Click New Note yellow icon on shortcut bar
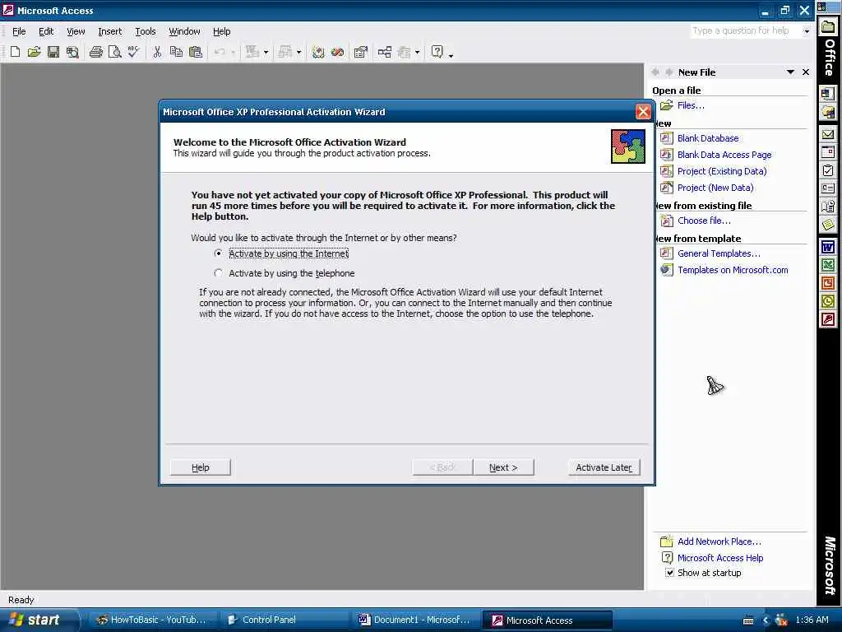The width and height of the screenshot is (842, 632). [x=828, y=224]
